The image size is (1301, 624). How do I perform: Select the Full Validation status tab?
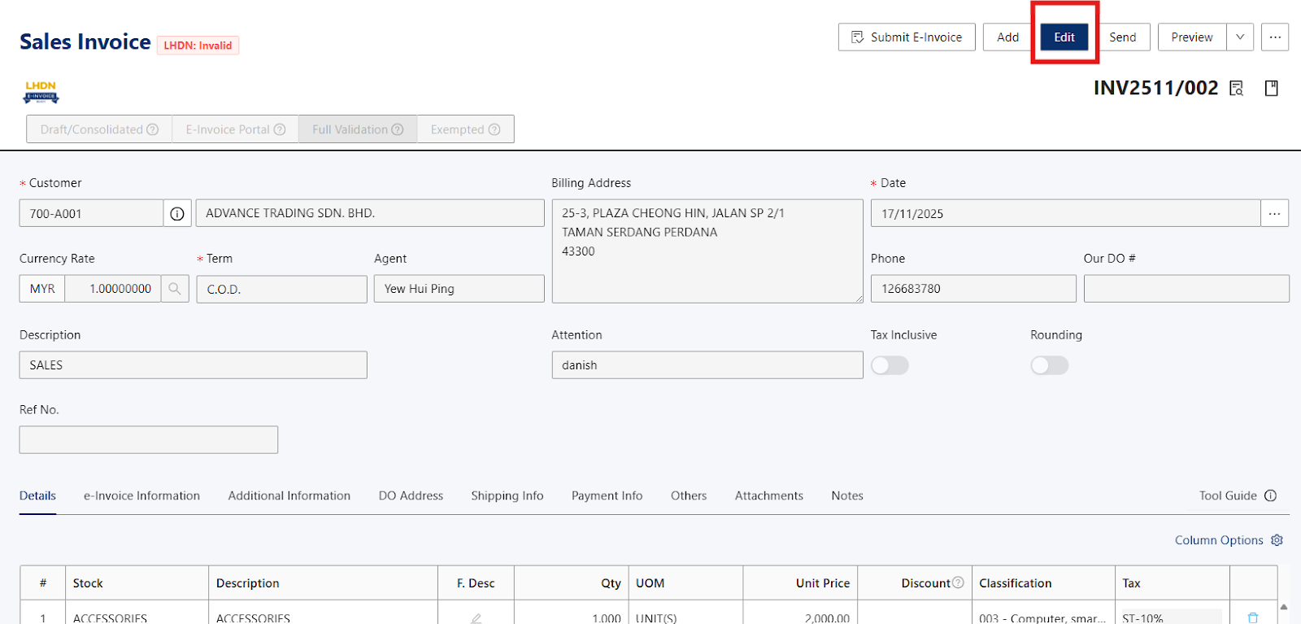[x=358, y=129]
